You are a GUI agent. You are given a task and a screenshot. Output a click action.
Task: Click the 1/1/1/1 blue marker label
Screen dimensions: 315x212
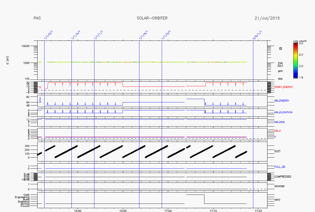click(x=99, y=35)
